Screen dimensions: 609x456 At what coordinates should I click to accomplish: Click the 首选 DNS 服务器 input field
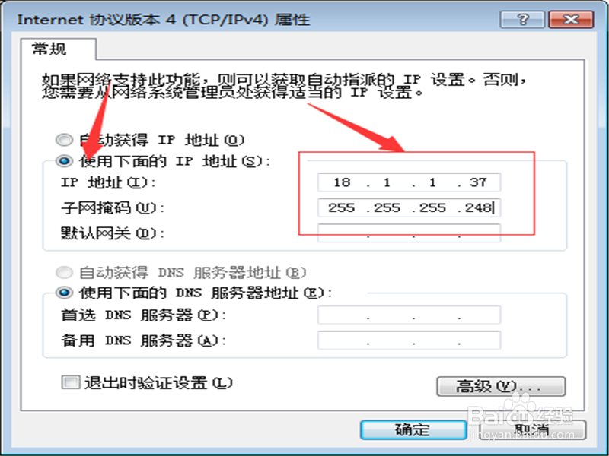point(409,315)
